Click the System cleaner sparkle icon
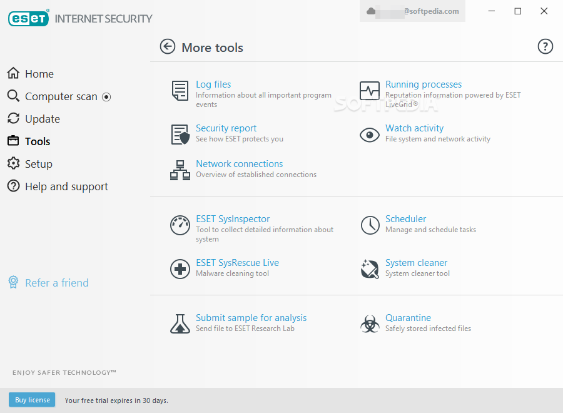 tap(370, 269)
